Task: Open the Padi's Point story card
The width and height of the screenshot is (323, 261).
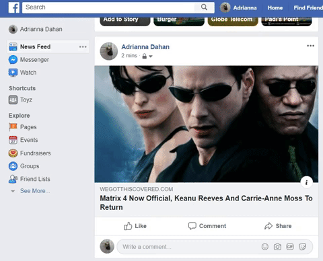Action: click(x=287, y=22)
